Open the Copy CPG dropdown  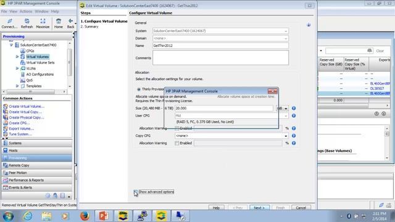tap(231, 136)
